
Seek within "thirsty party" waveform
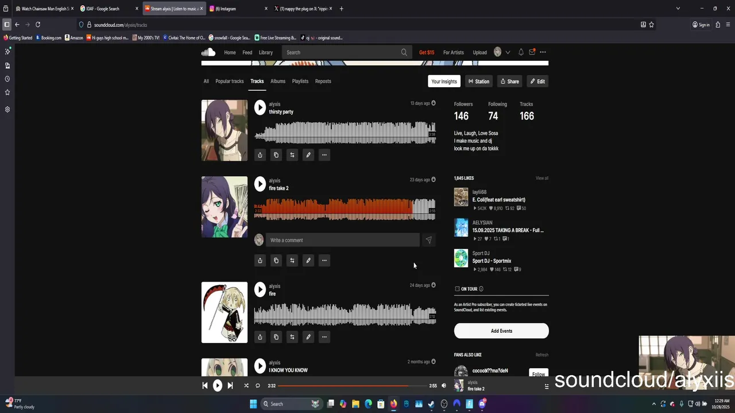[x=345, y=133]
